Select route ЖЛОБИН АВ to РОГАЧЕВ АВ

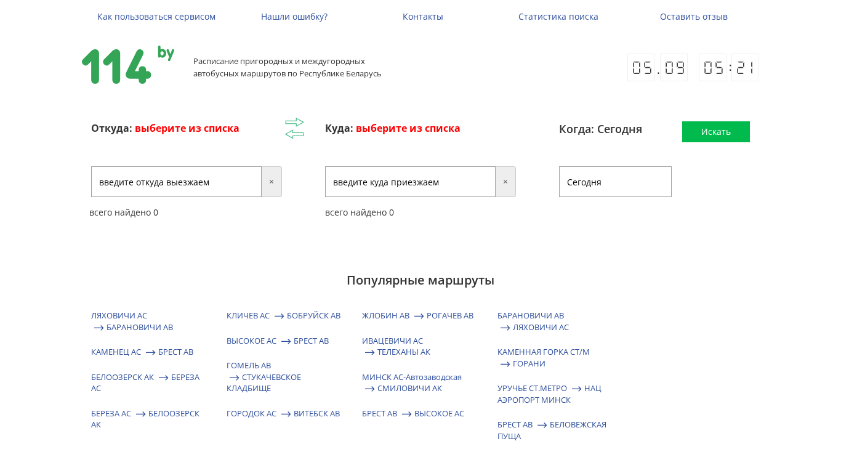point(417,315)
